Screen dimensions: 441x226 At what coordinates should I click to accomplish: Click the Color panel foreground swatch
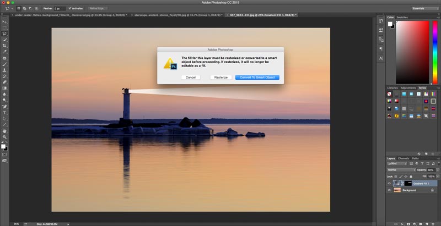pos(390,24)
